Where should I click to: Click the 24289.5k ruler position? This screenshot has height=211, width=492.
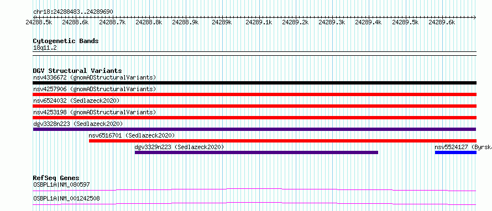point(405,22)
